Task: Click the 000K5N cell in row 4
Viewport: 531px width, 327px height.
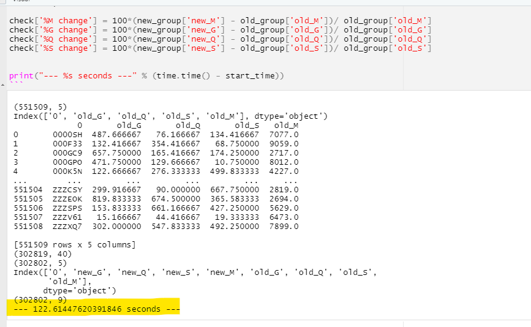Action: [67, 171]
